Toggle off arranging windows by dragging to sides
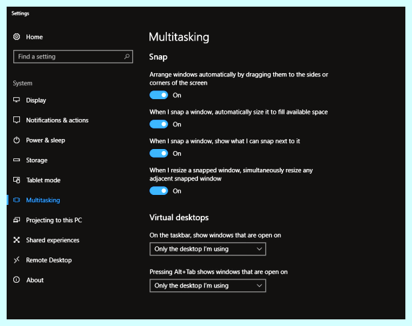Image resolution: width=412 pixels, height=326 pixels. click(159, 95)
